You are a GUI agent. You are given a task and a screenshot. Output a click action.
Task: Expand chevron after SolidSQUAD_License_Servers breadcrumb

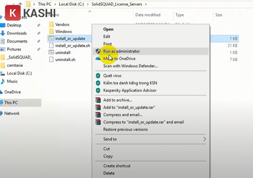click(146, 4)
